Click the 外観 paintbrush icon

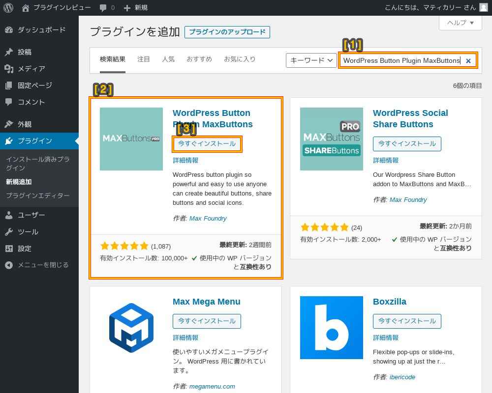point(9,124)
